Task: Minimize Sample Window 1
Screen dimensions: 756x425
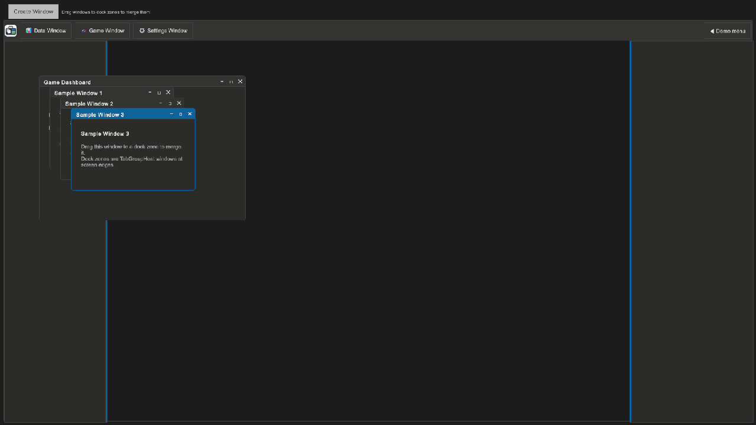Action: [x=150, y=93]
